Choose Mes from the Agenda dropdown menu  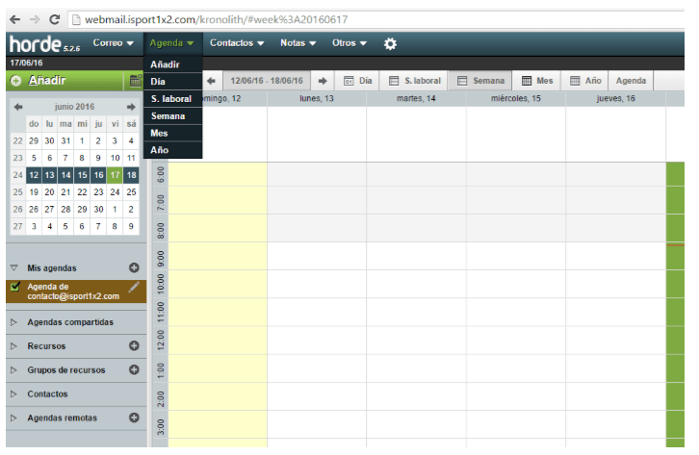(160, 134)
